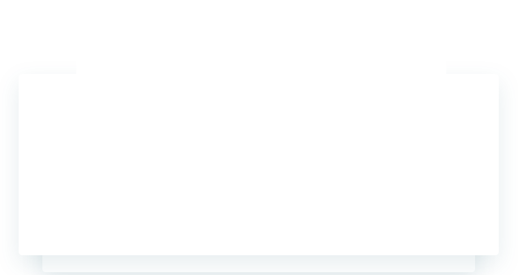Click the blank white area above the card
This screenshot has width=518, height=275.
click(x=261, y=37)
